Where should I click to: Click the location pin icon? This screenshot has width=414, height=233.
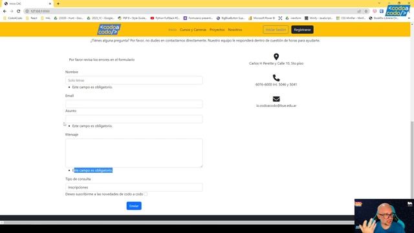coord(276,56)
